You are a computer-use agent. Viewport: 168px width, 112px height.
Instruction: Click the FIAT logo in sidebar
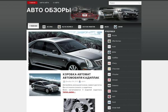point(109,97)
